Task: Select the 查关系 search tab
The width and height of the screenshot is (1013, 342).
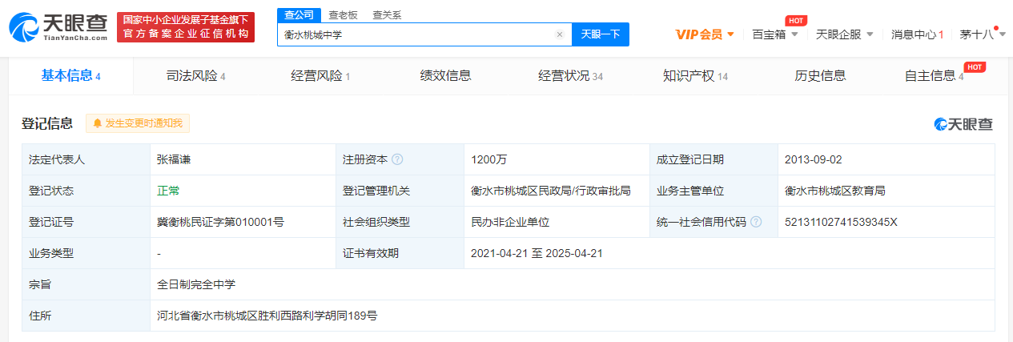Action: 388,15
